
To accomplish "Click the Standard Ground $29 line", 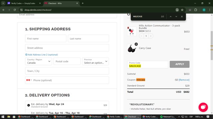I will click(x=158, y=86).
